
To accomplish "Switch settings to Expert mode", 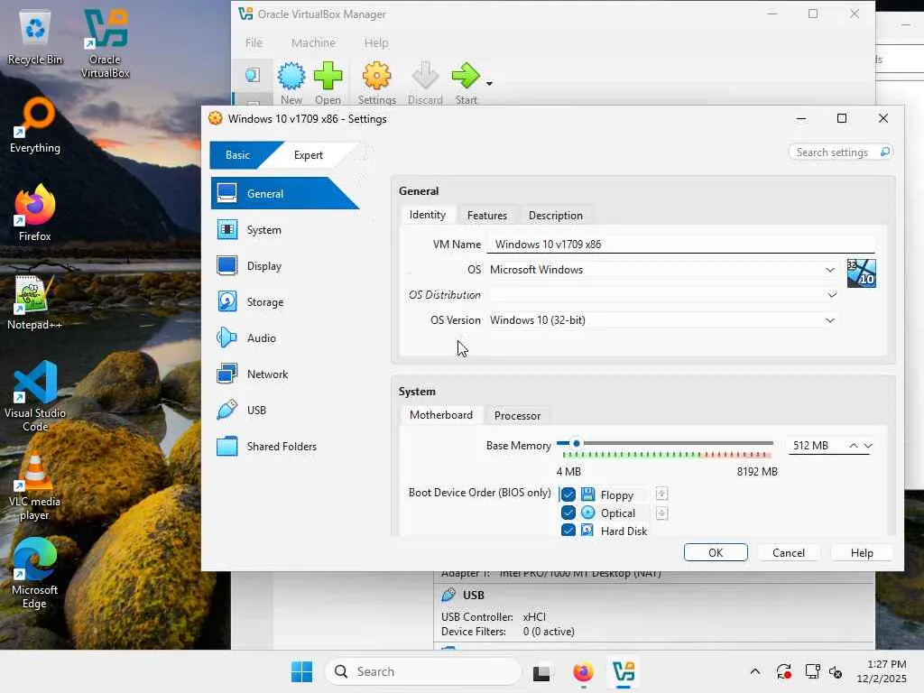I will pos(309,155).
